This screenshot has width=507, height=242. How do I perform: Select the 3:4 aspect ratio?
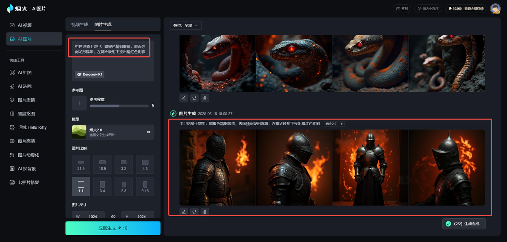click(x=102, y=186)
